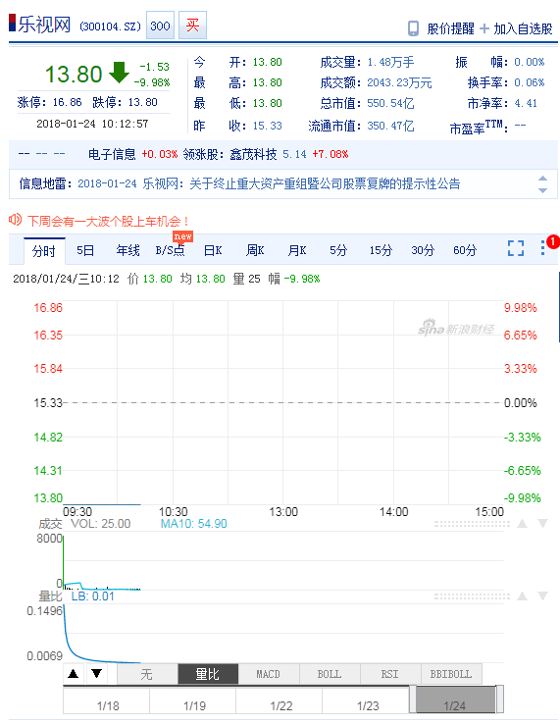Screen dimensions: 560x725
Task: Click the black up triangle below chart
Action: coord(73,674)
